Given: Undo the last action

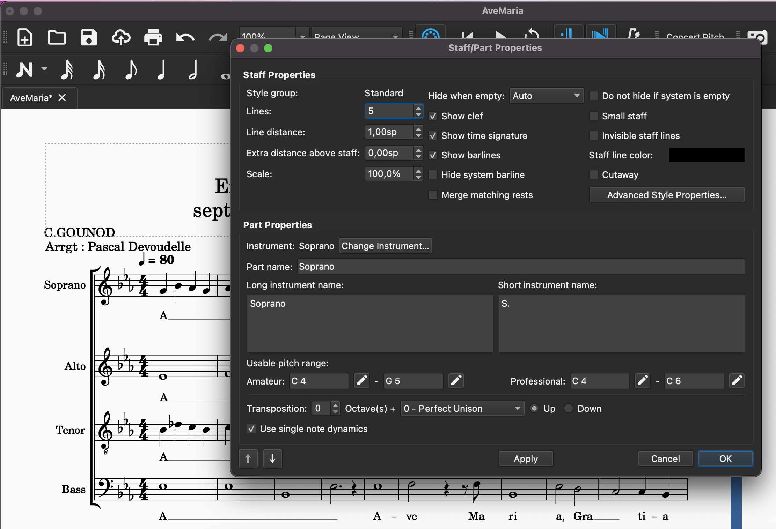Looking at the screenshot, I should pyautogui.click(x=185, y=37).
